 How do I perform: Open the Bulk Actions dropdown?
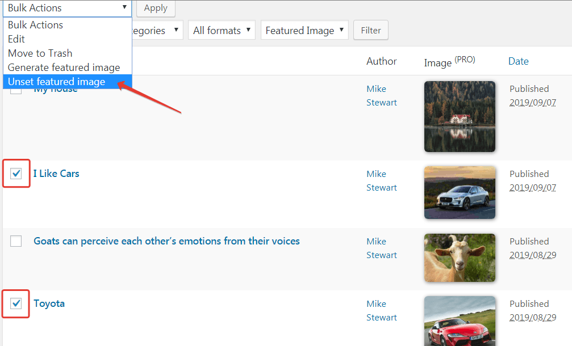tap(67, 8)
